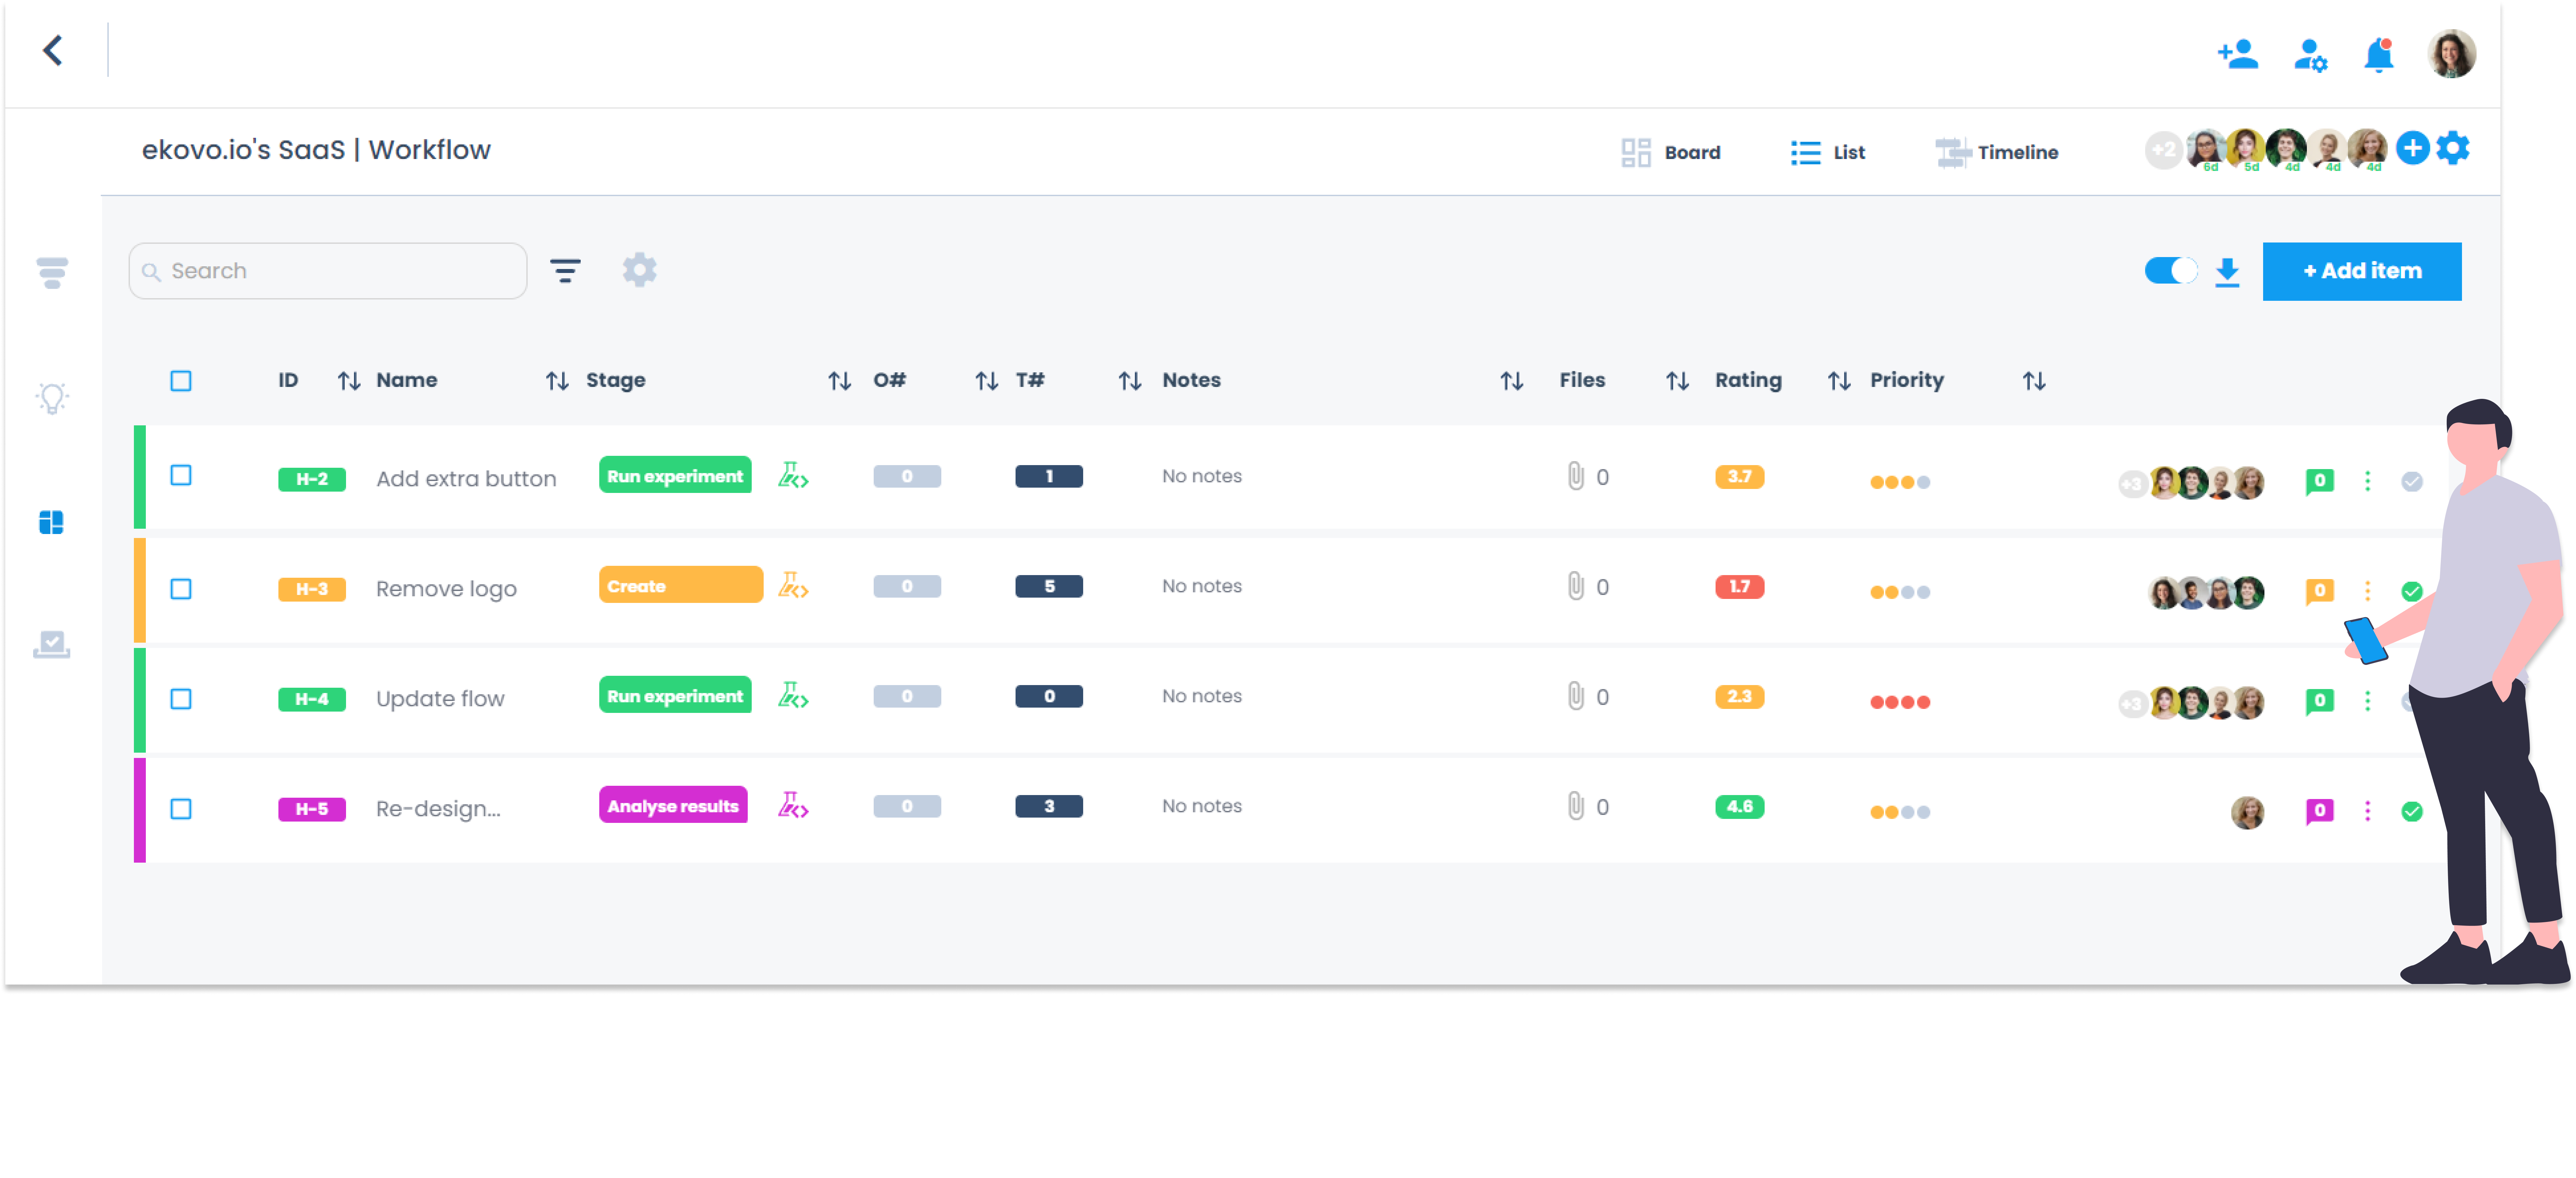2576x1178 pixels.
Task: Switch to the Board view
Action: [1671, 153]
